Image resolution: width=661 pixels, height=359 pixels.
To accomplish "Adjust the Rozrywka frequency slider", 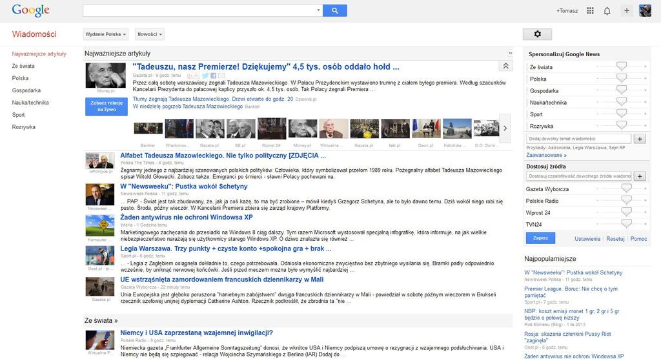I will tap(622, 126).
